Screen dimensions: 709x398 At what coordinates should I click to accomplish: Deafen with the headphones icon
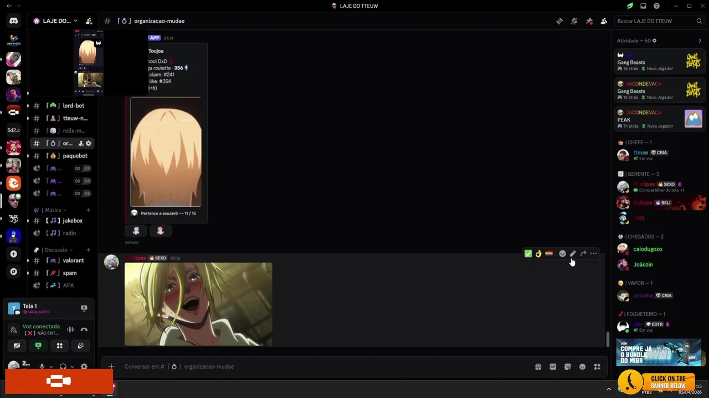[63, 366]
